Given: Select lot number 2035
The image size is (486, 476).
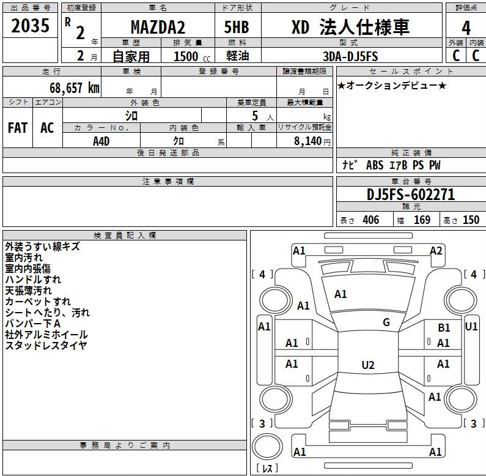Looking at the screenshot, I should tap(31, 26).
